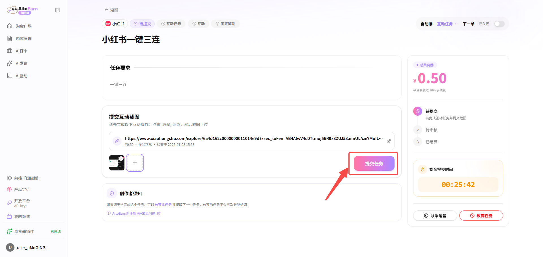Remove the uploaded screenshot with the x icon
The image size is (543, 257).
tap(121, 159)
